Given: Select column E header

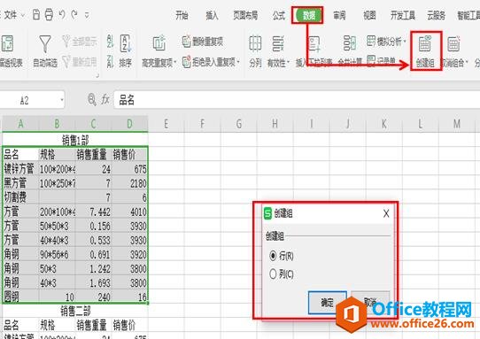Looking at the screenshot, I should (166, 124).
